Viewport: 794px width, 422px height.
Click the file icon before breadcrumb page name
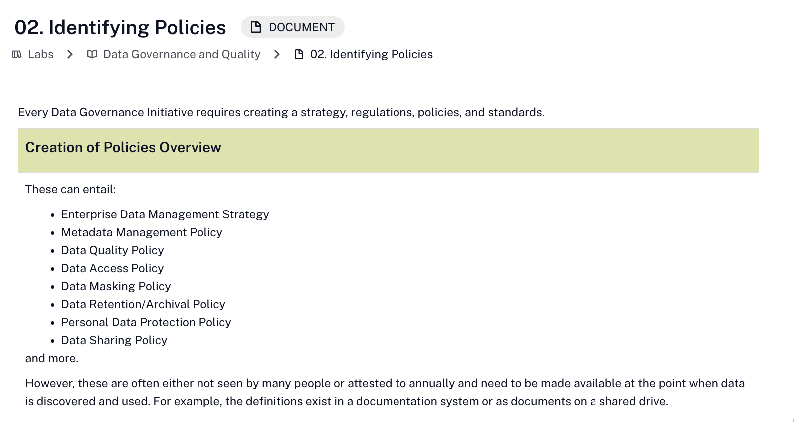(x=299, y=54)
